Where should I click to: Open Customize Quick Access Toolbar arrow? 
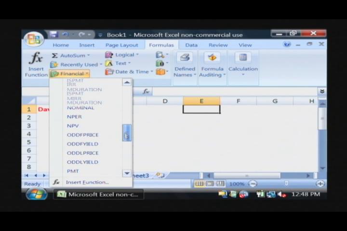click(x=100, y=35)
